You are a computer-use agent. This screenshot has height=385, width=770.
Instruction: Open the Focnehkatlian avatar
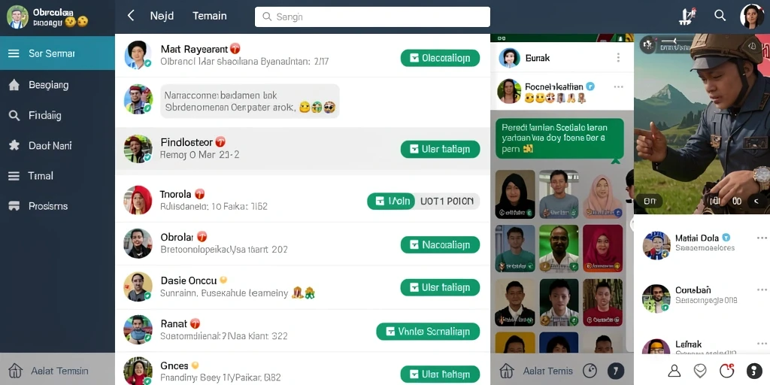509,91
